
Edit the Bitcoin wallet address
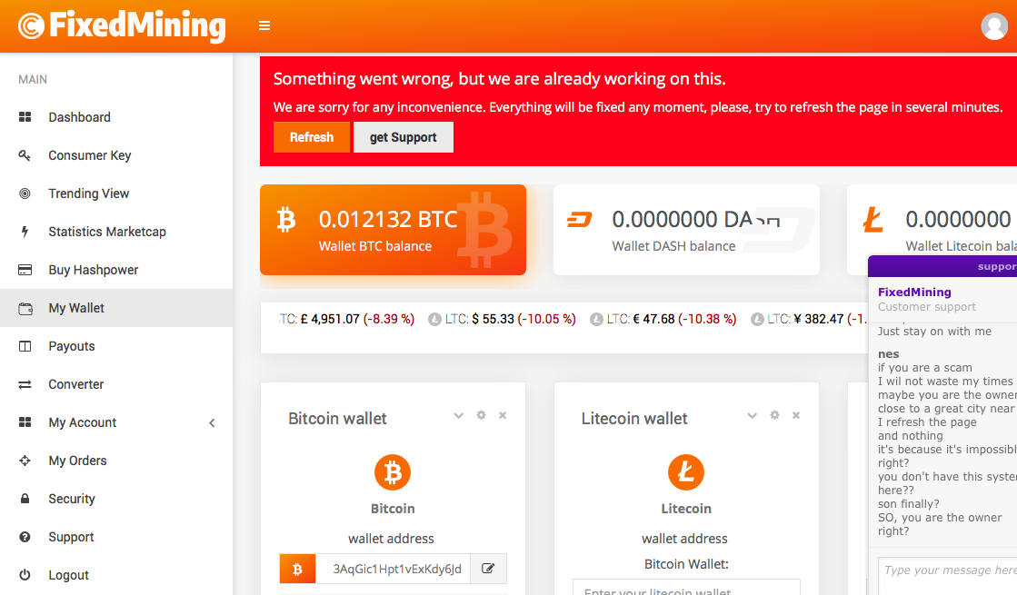(x=488, y=569)
